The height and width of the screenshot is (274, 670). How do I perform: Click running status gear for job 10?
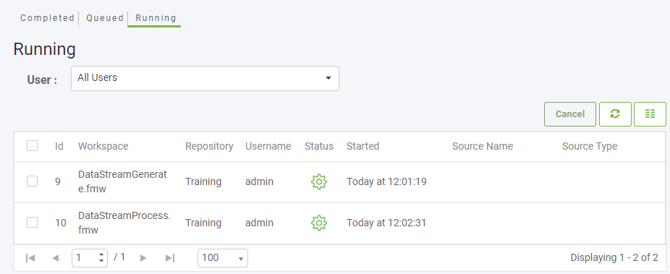click(319, 223)
